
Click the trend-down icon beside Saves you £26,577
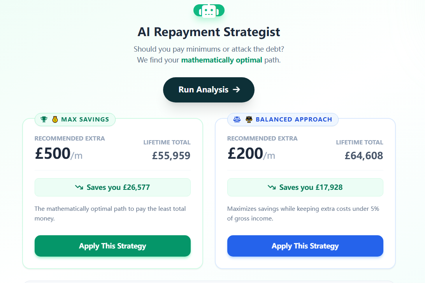(x=79, y=188)
